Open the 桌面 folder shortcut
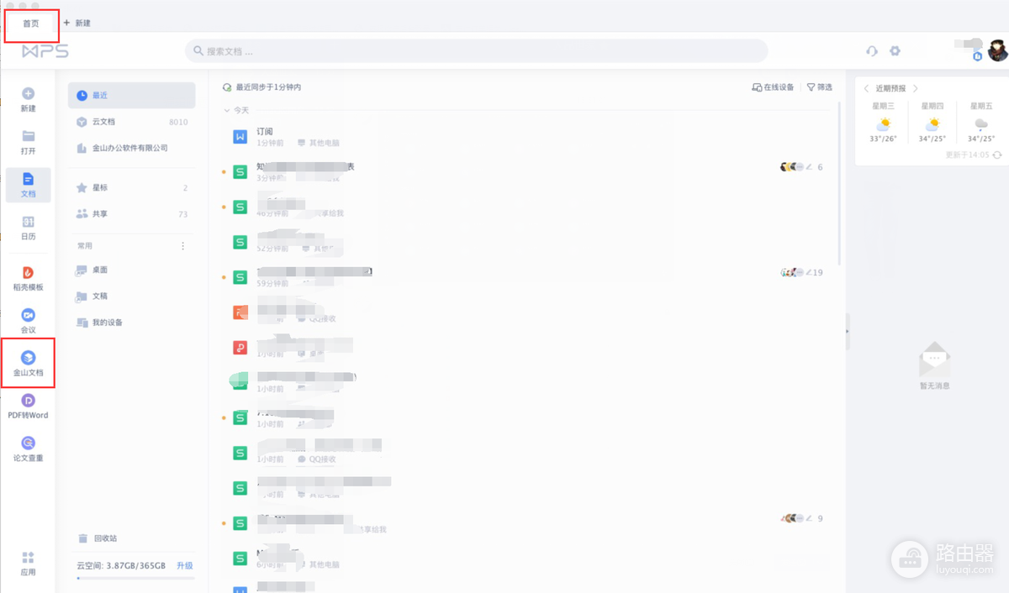1009x593 pixels. 131,270
